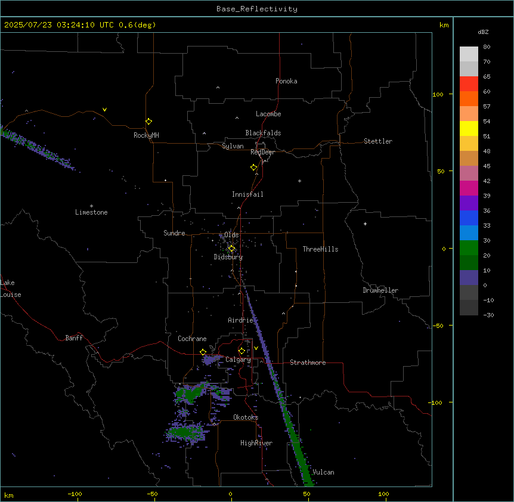Click the dBZ legend heading
Viewport: 514px width, 502px height.
point(483,32)
